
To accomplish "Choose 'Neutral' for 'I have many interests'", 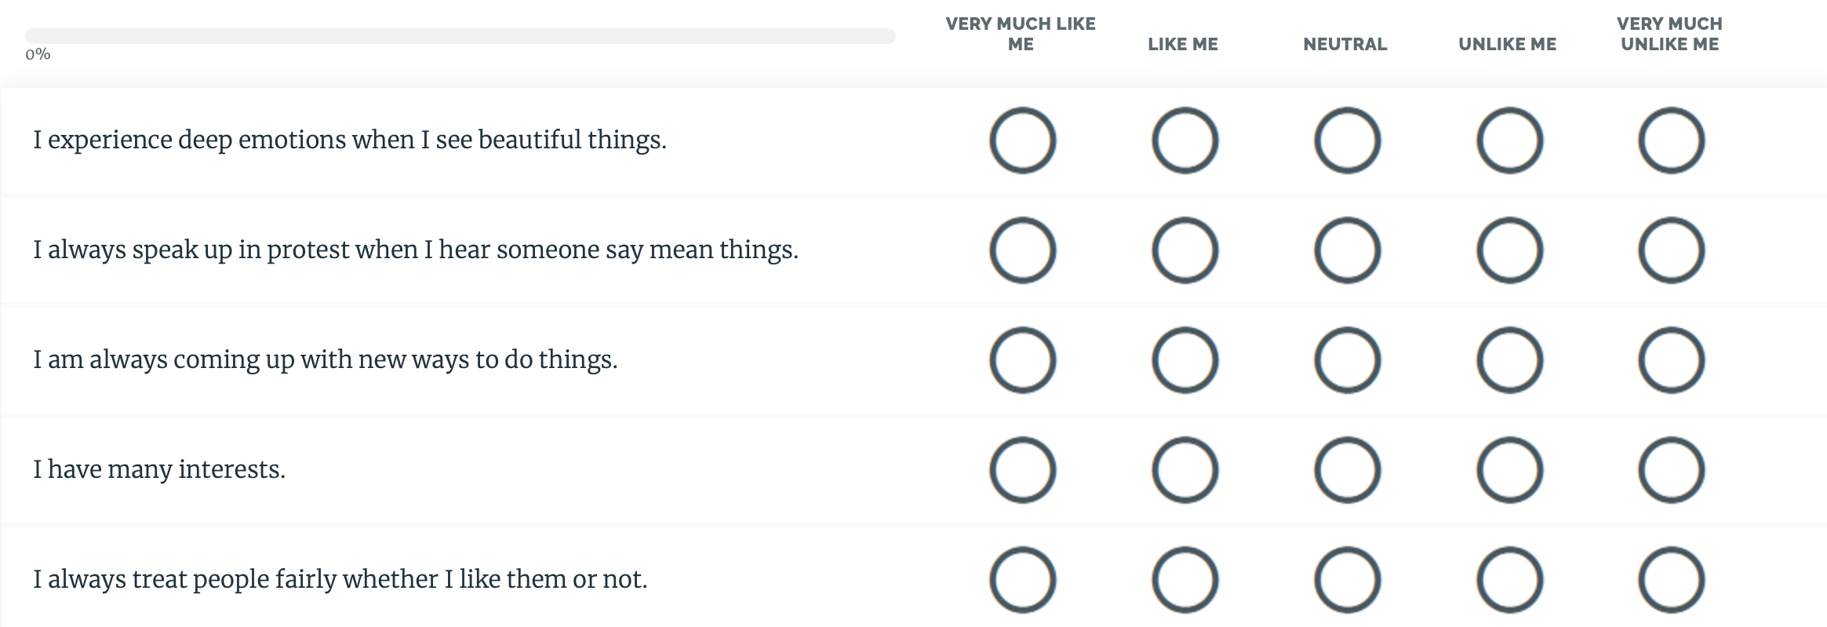I will (1347, 470).
